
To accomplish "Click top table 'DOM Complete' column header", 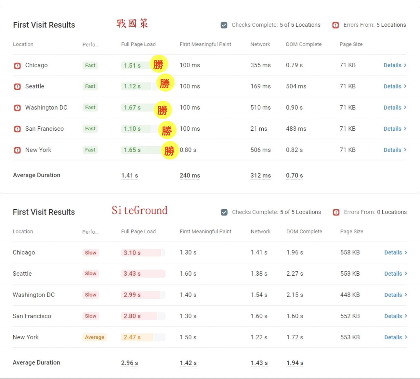I will pyautogui.click(x=304, y=44).
